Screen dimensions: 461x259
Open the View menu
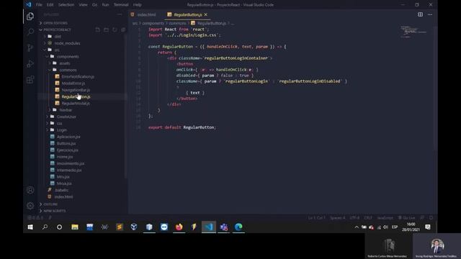point(83,5)
